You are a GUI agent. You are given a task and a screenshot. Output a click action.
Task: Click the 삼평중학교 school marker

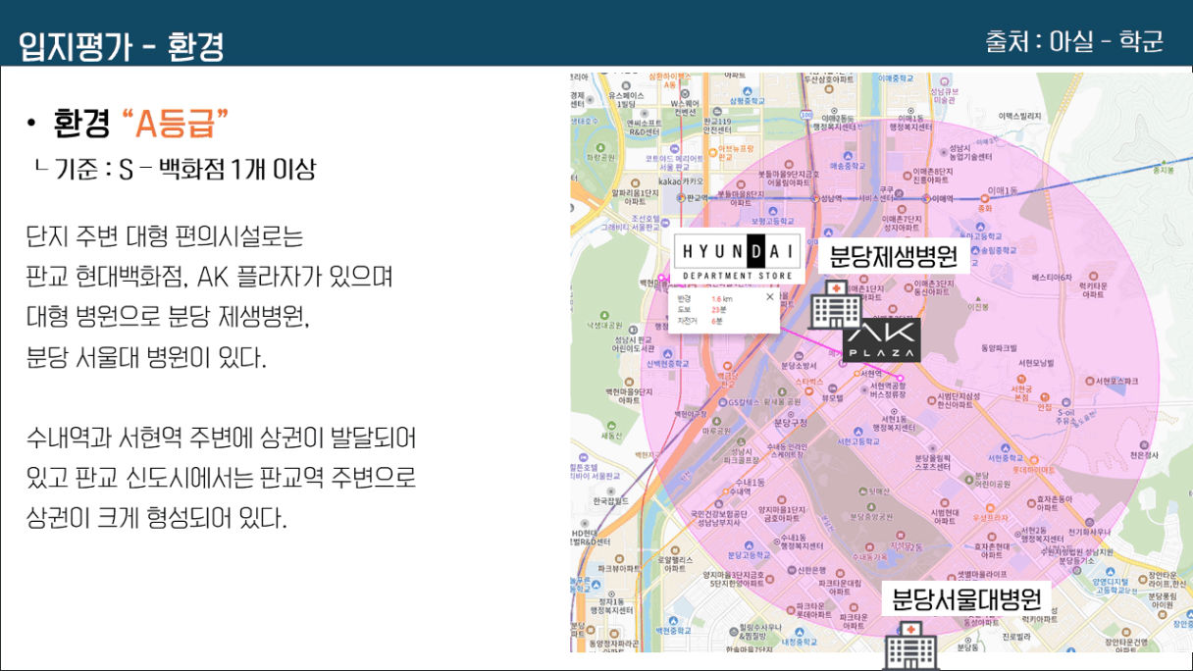point(747,89)
